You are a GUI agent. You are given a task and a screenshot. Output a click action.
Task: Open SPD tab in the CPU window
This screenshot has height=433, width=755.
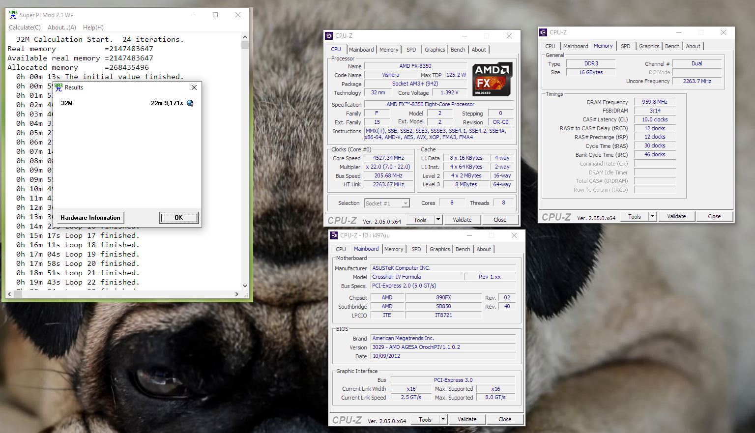click(411, 50)
